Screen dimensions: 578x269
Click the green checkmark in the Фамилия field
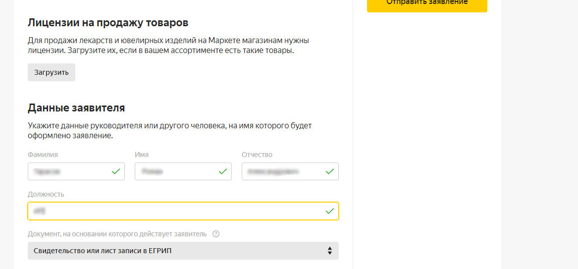115,171
